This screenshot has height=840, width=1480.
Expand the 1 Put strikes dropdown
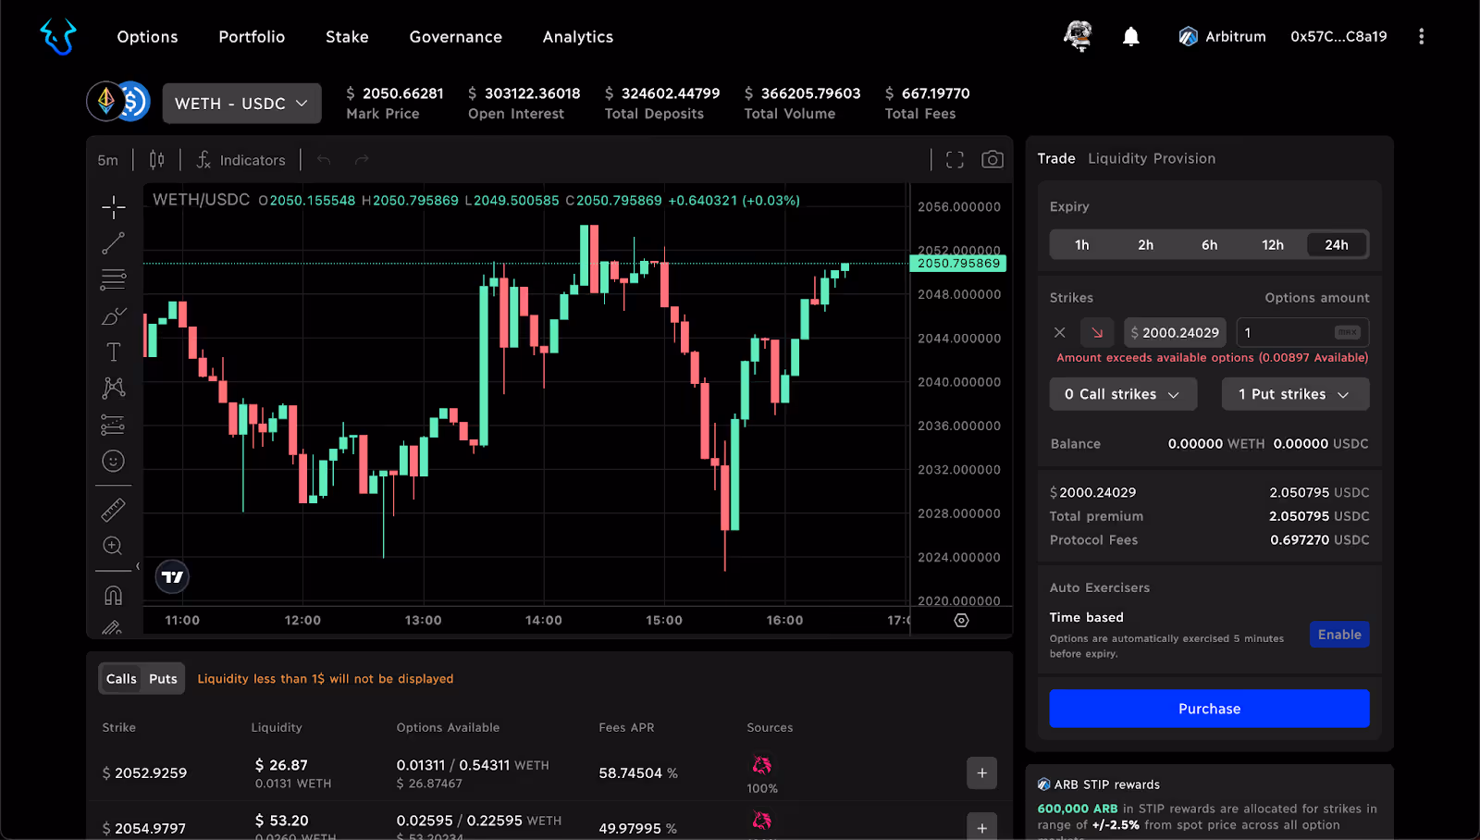(1294, 393)
